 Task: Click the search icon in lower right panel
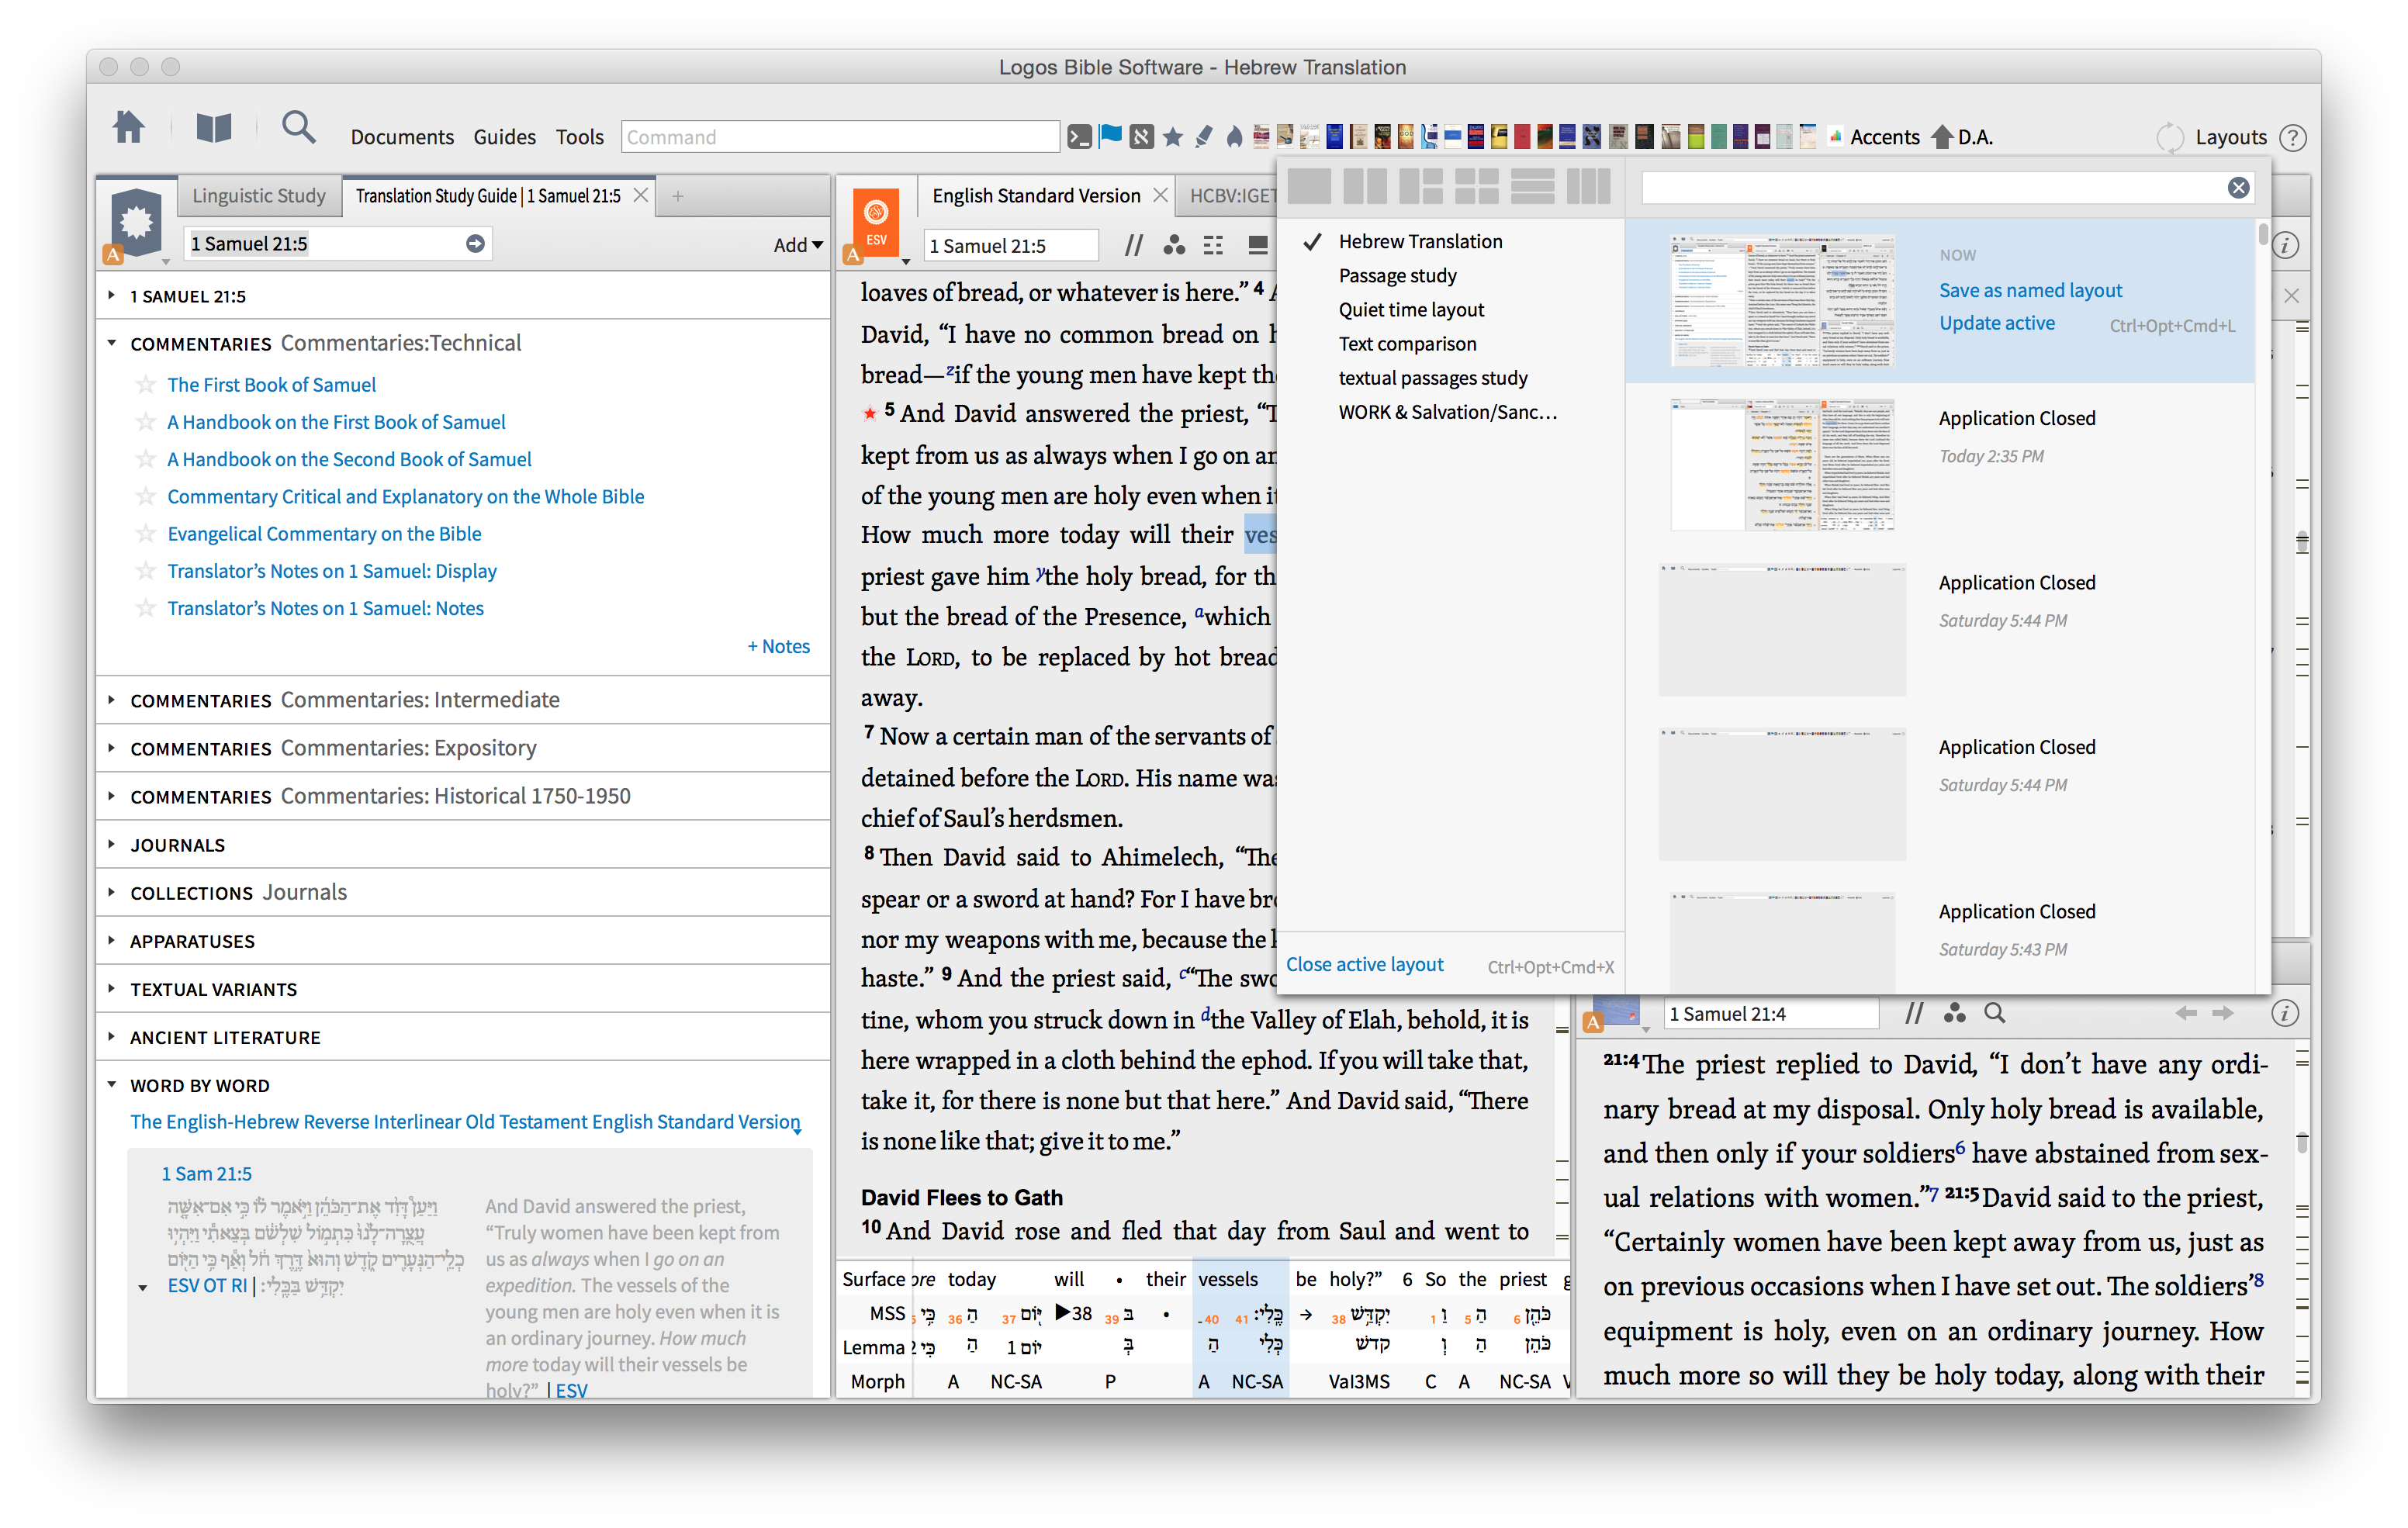tap(1994, 1014)
